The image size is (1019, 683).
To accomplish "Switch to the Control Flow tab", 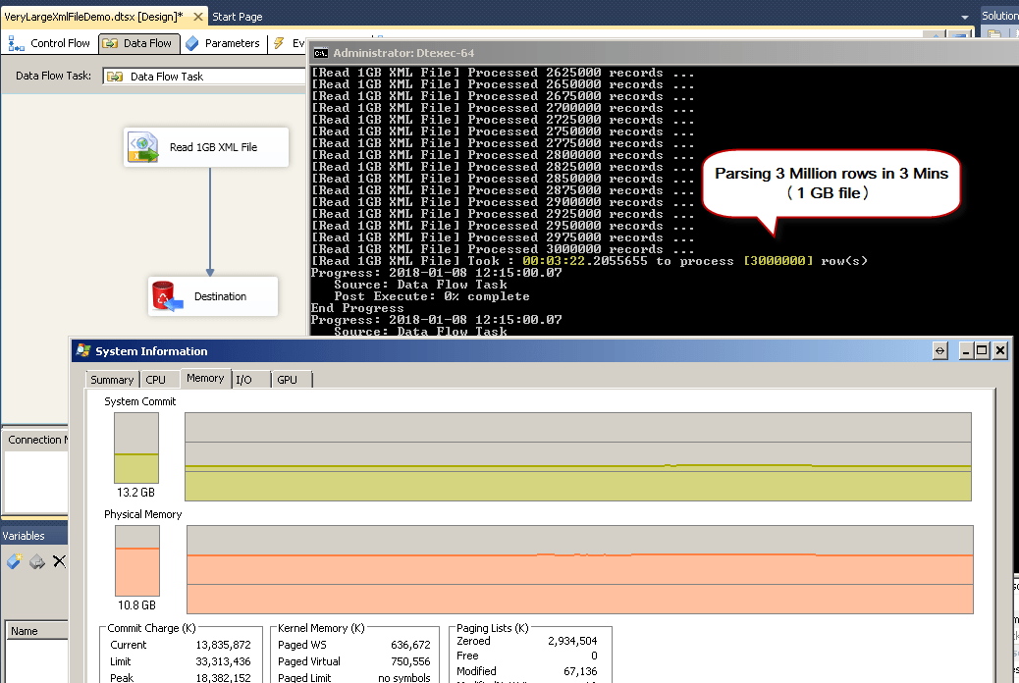I will click(57, 43).
